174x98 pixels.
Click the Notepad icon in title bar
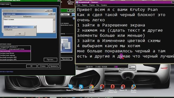click(77, 2)
